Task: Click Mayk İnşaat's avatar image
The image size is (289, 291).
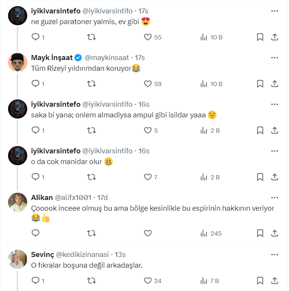Action: tap(18, 62)
